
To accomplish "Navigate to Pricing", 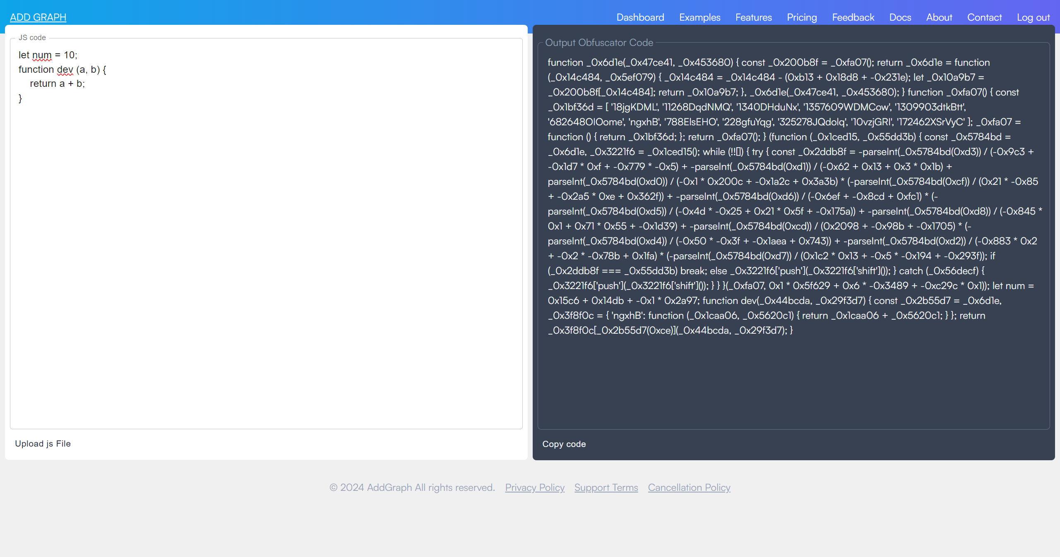I will 802,17.
